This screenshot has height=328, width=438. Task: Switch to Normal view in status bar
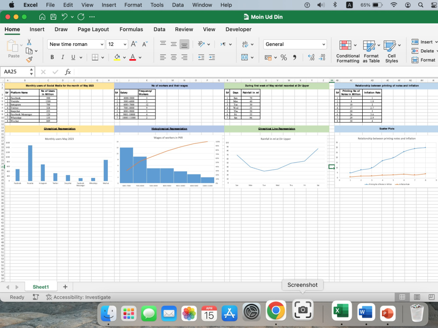(402, 297)
